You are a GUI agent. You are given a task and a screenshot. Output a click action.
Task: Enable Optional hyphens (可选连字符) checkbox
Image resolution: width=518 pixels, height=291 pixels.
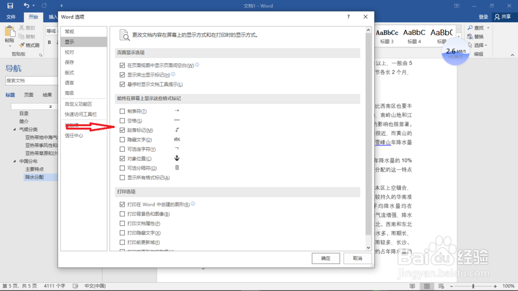(x=122, y=149)
